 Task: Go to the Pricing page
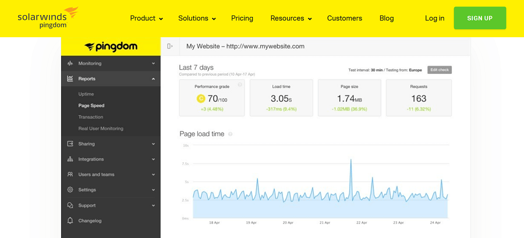pos(242,19)
